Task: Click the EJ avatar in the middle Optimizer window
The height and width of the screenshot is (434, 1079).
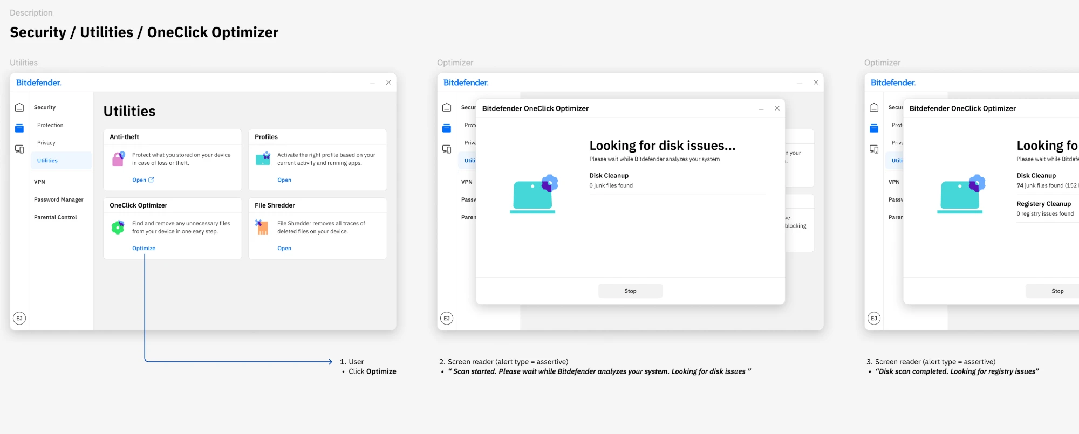Action: pyautogui.click(x=447, y=318)
